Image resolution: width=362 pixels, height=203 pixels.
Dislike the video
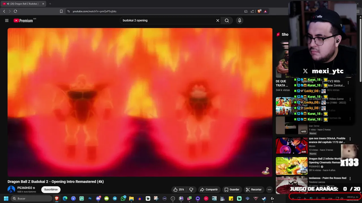pos(191,189)
